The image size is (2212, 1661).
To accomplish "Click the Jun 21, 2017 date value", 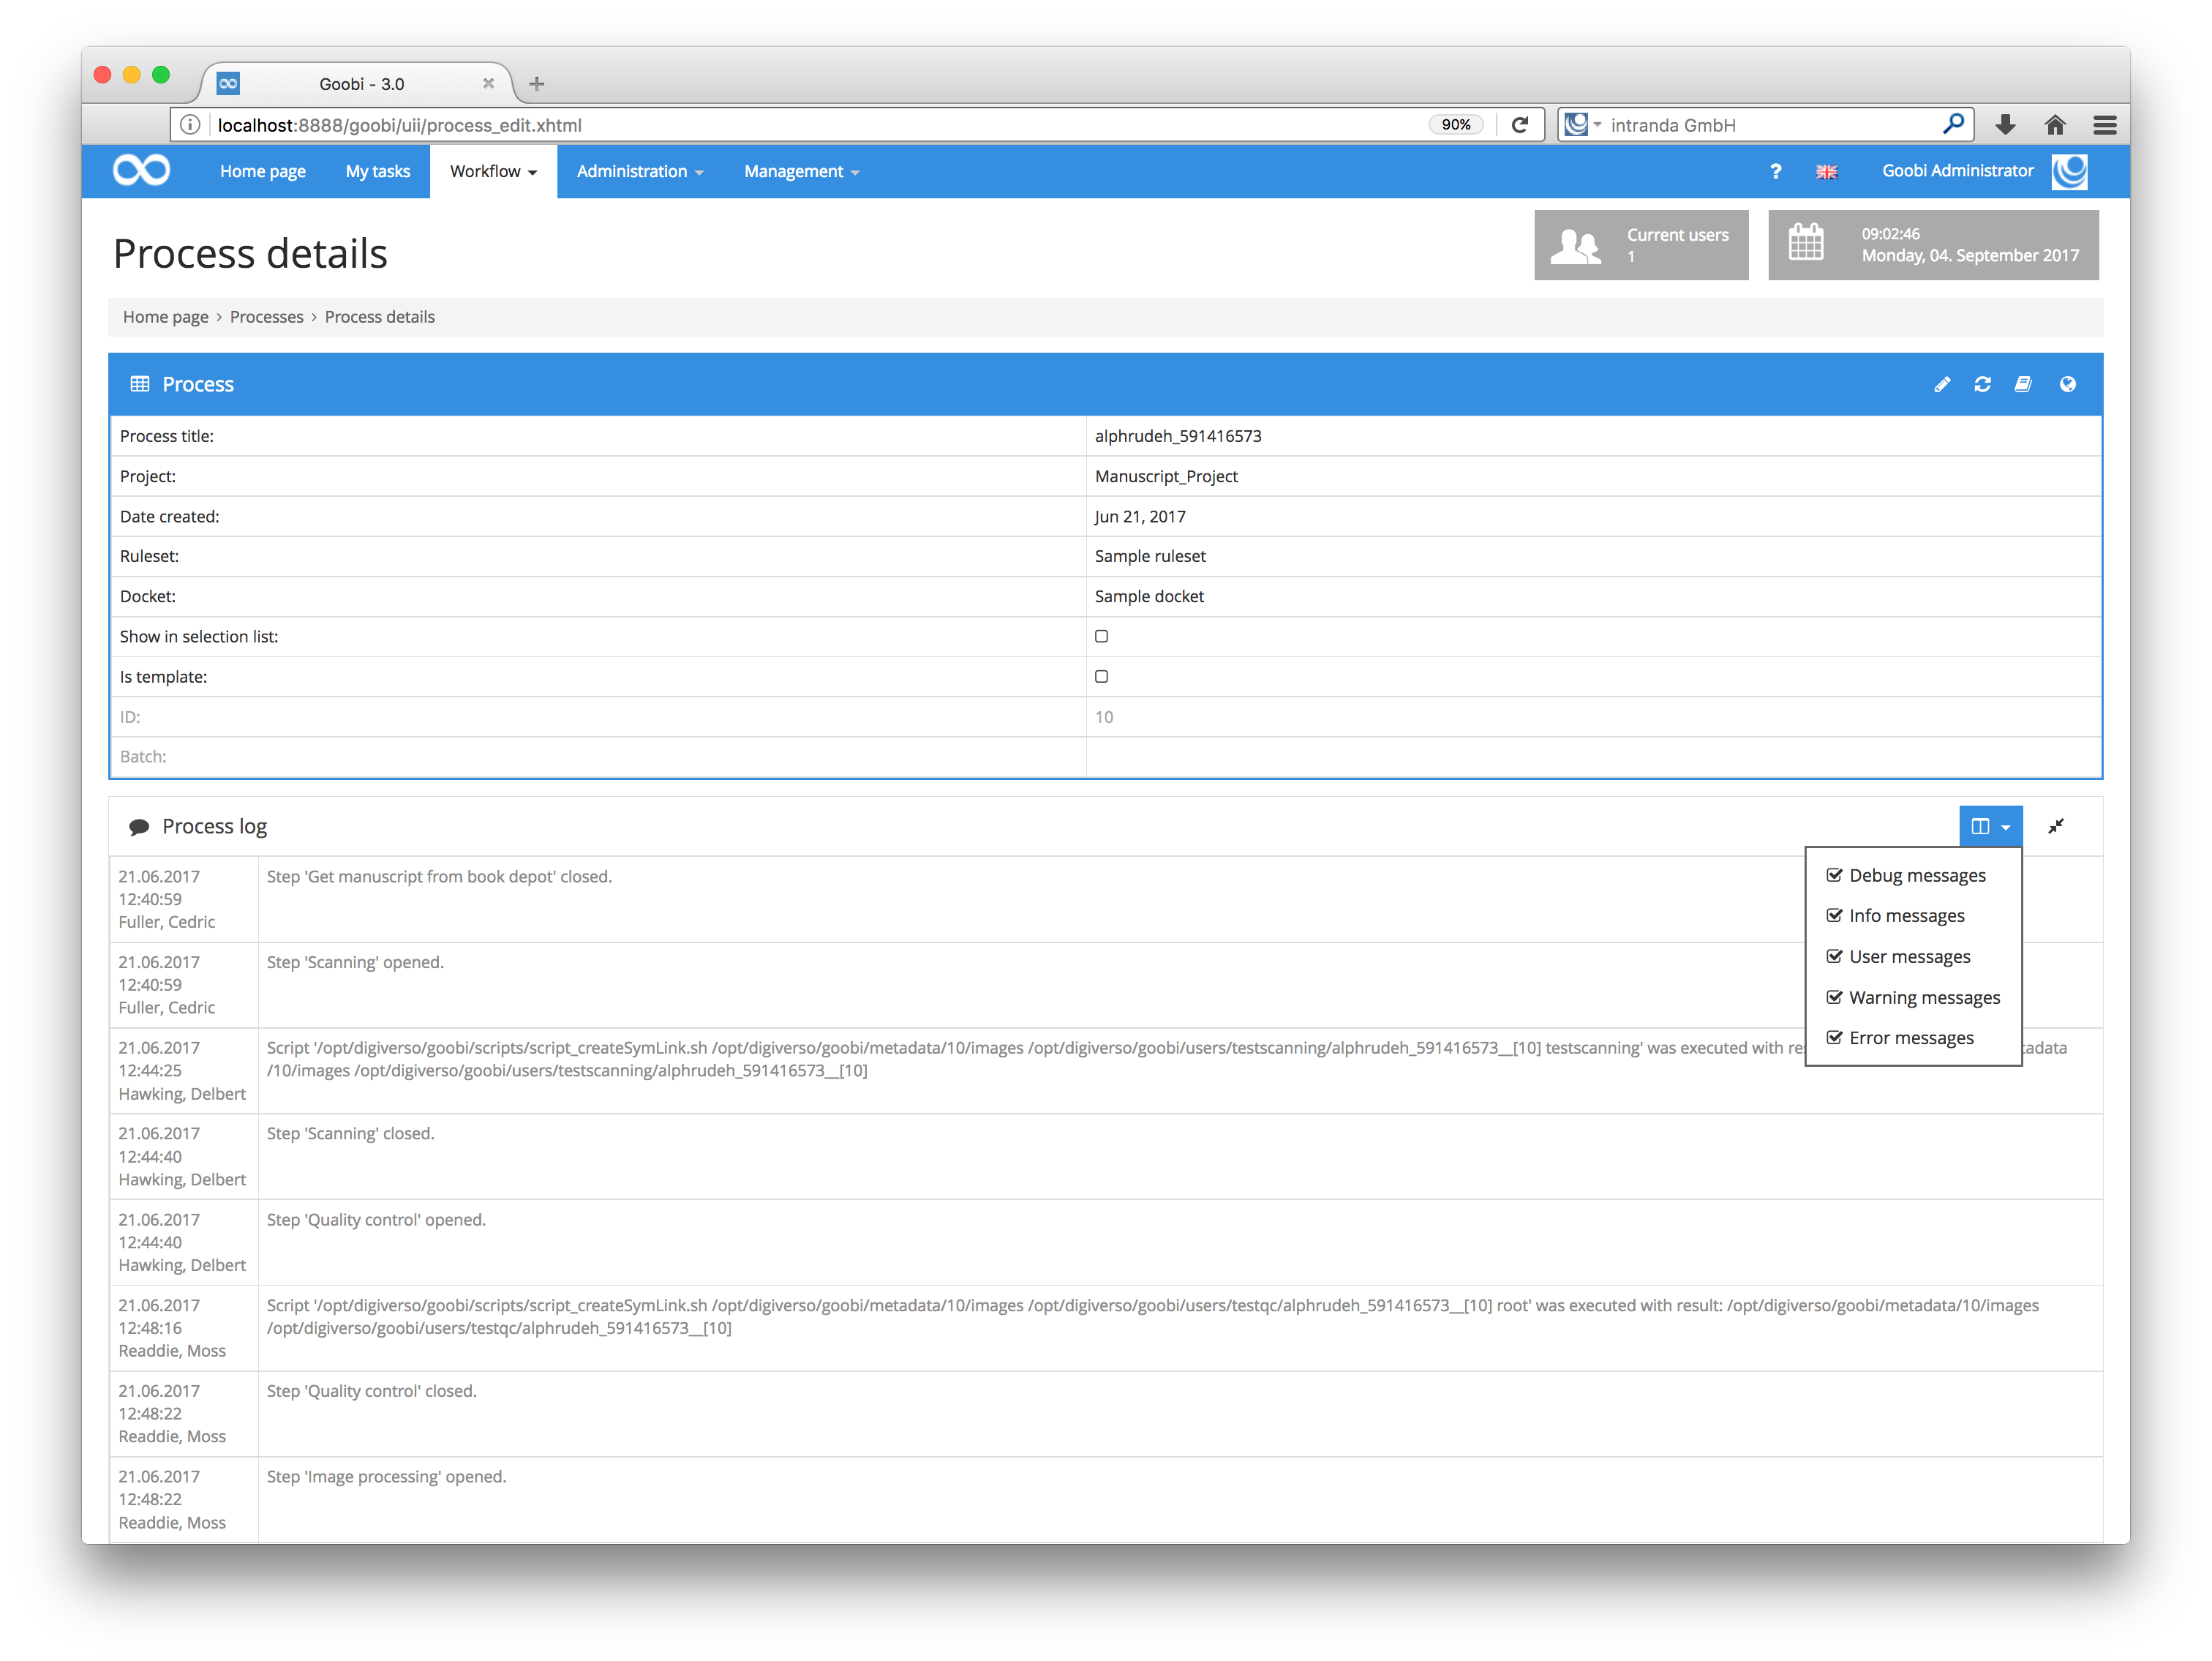I will coord(1140,517).
